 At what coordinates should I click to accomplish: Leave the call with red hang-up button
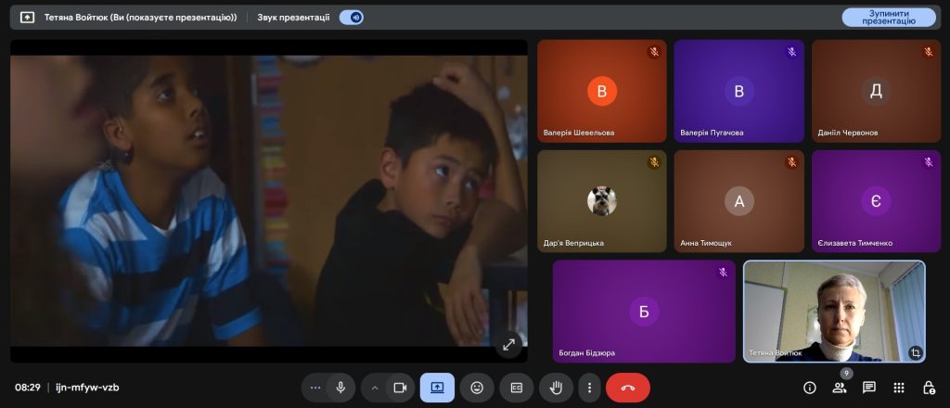pos(628,388)
